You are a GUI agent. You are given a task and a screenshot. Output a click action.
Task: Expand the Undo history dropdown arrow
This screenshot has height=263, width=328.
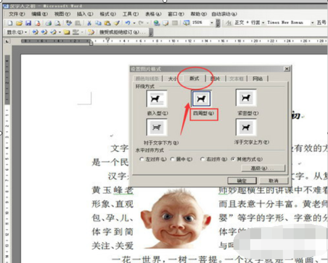pyautogui.click(x=134, y=23)
